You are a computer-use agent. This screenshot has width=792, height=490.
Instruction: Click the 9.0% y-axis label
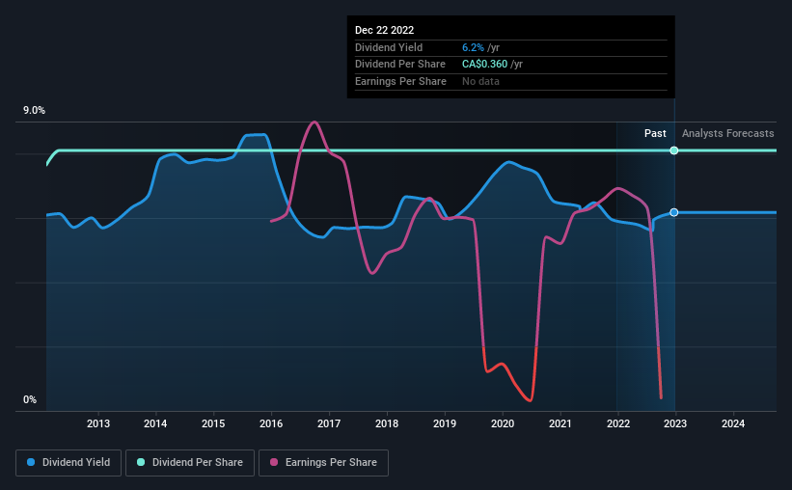[x=34, y=111]
